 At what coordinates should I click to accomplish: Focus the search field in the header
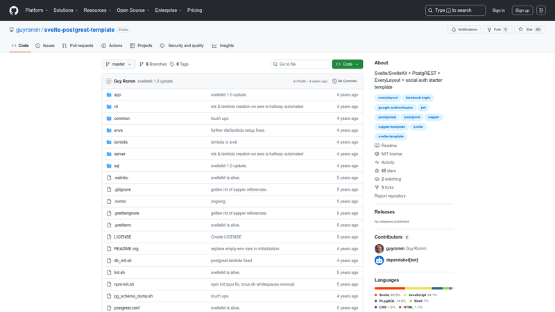click(455, 10)
